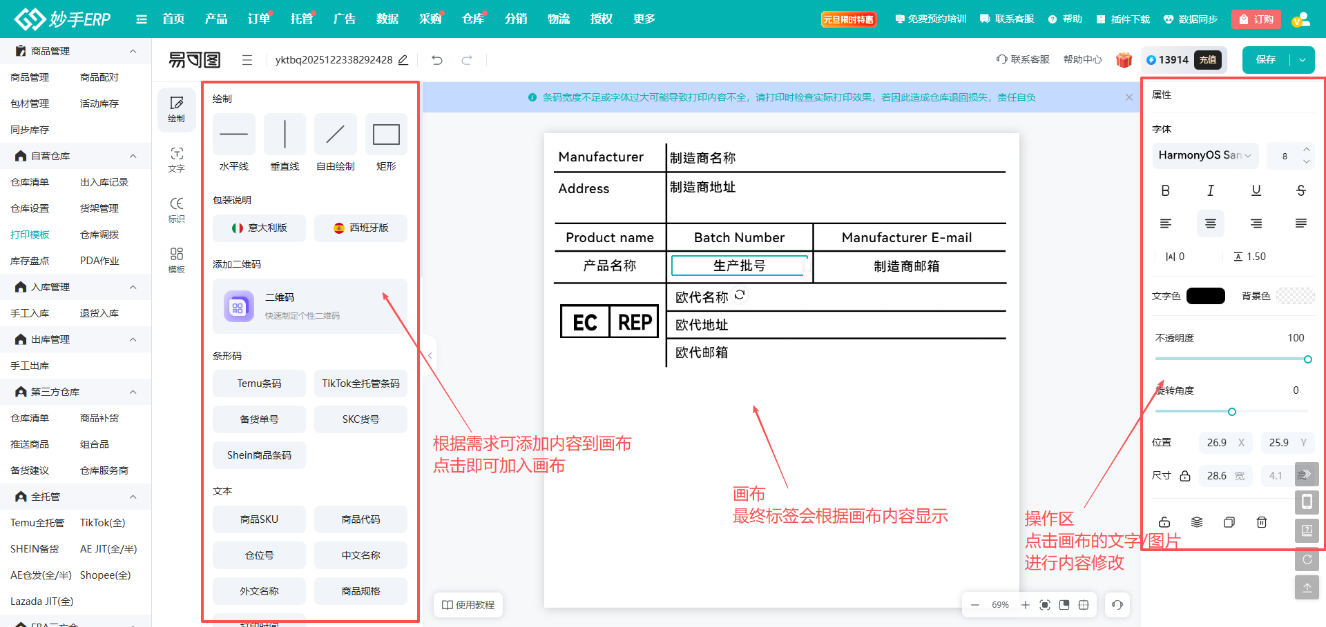Open the gift box icon
The image size is (1326, 627).
(x=1124, y=60)
